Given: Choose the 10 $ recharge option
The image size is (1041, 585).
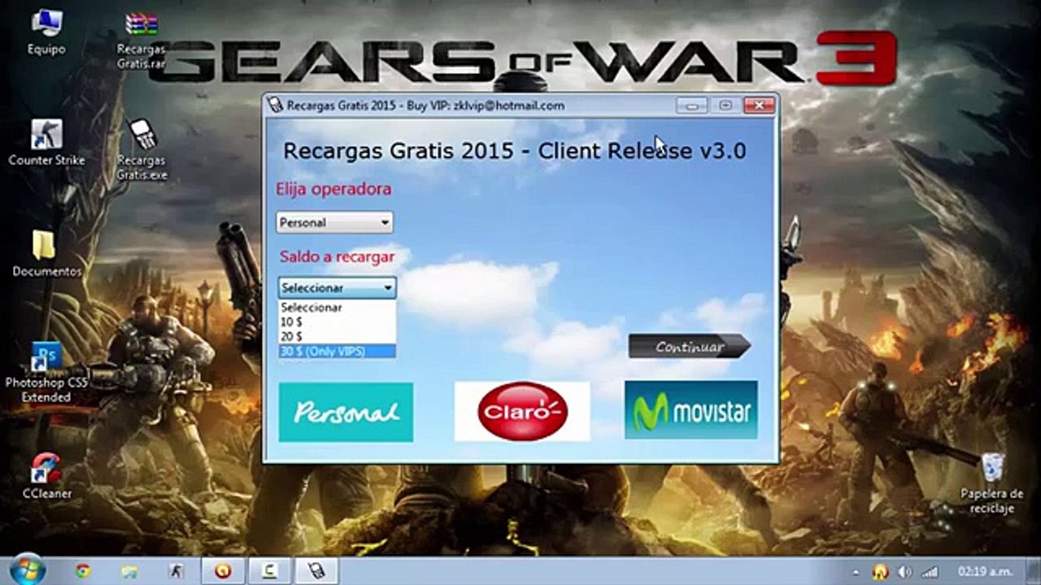Looking at the screenshot, I should [338, 322].
